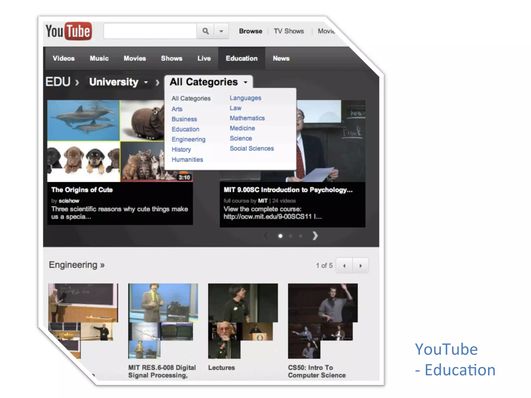531x398 pixels.
Task: Choose the Arts category
Action: point(177,109)
